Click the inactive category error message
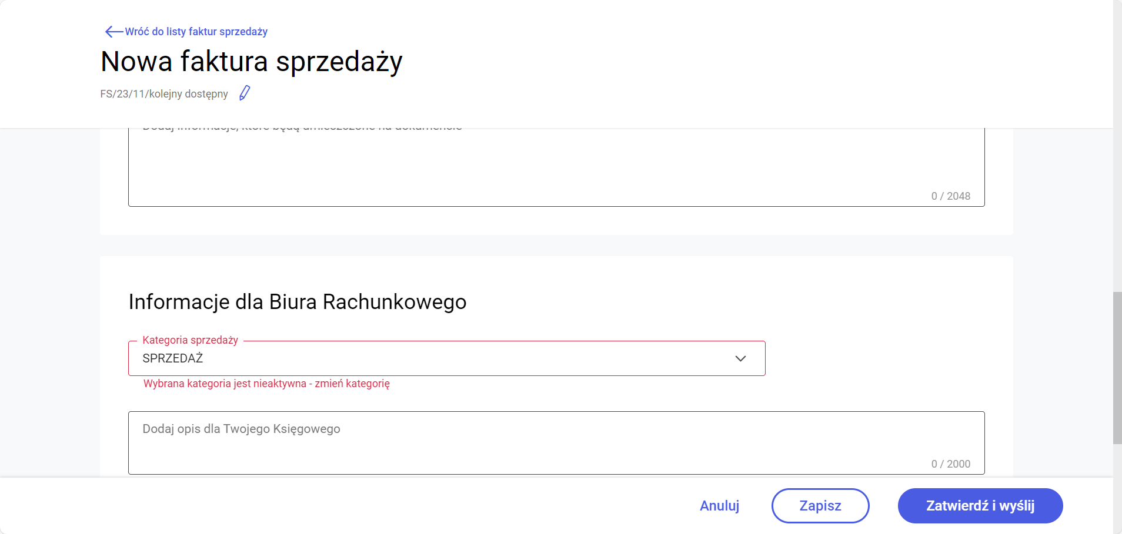 pos(266,384)
